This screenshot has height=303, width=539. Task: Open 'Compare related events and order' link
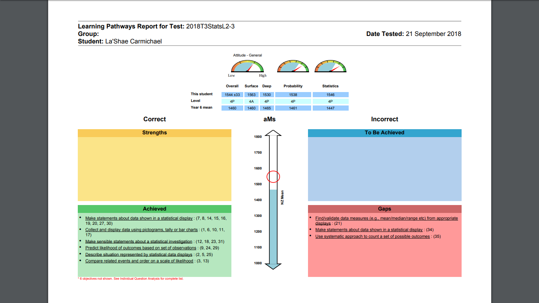point(139,261)
